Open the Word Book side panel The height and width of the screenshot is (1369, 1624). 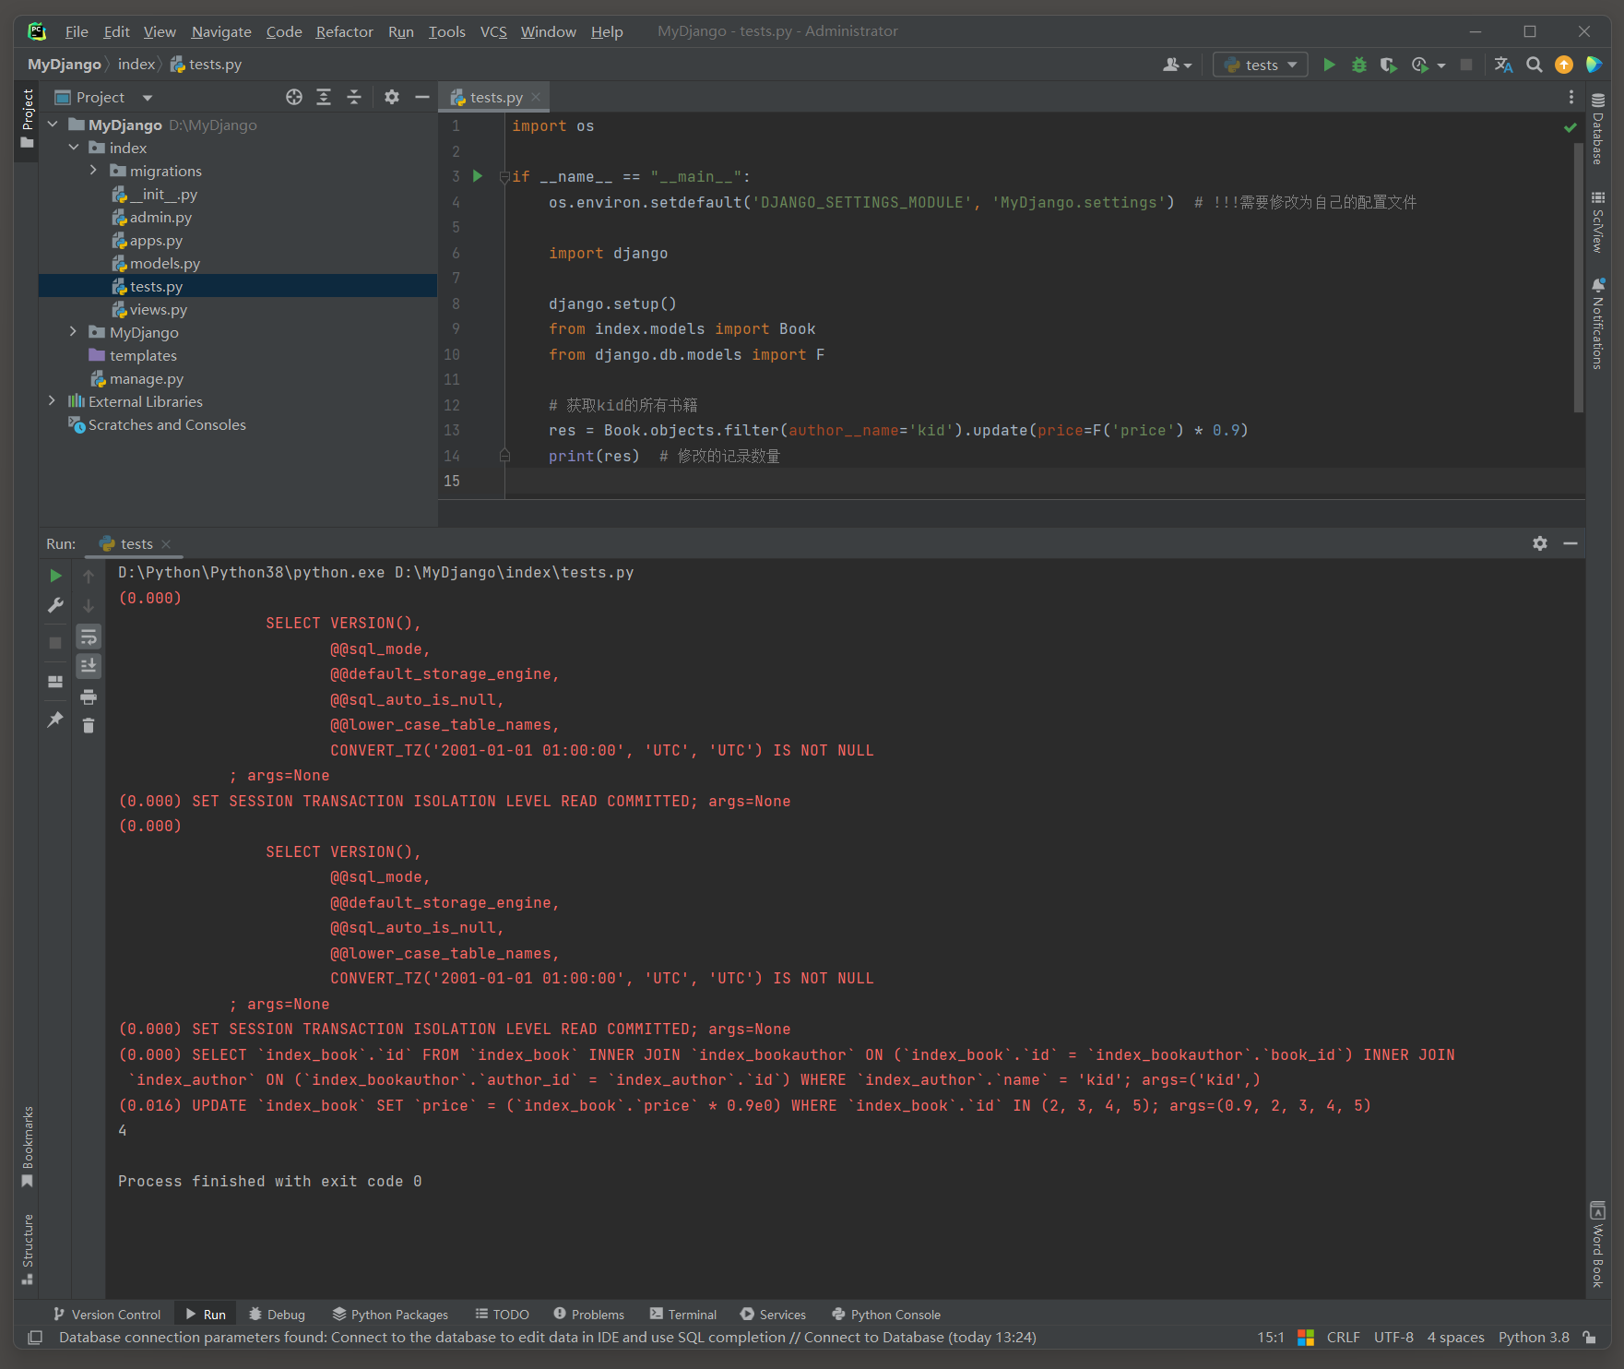pyautogui.click(x=1598, y=1244)
